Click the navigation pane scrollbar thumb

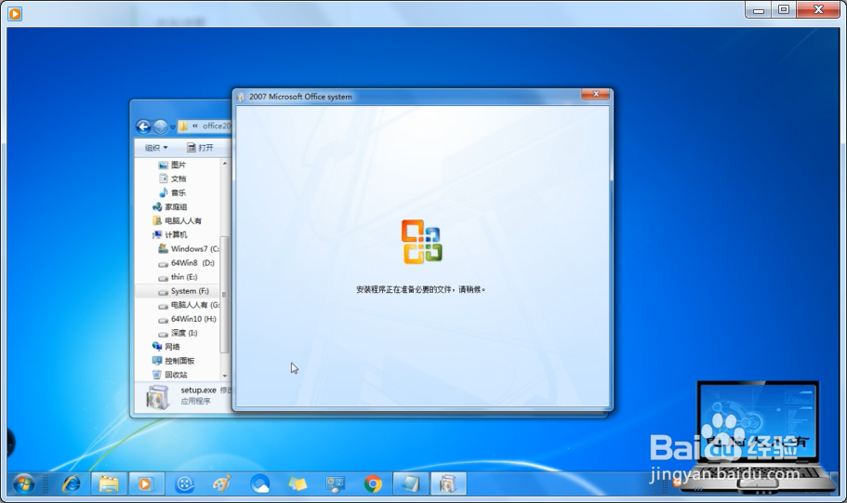click(x=225, y=295)
